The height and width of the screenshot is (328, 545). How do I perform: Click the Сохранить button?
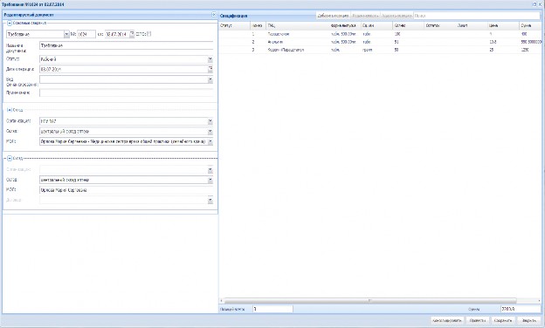pos(503,321)
